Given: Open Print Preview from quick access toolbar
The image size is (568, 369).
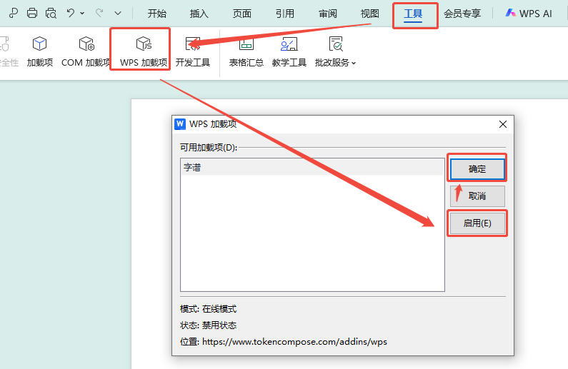Looking at the screenshot, I should click(51, 13).
